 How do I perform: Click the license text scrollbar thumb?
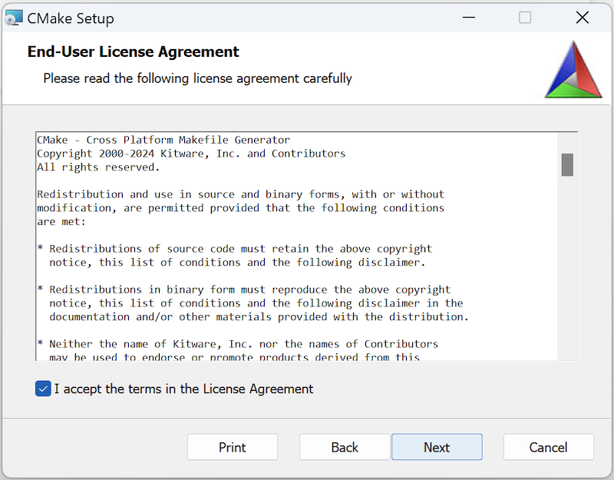coord(567,164)
